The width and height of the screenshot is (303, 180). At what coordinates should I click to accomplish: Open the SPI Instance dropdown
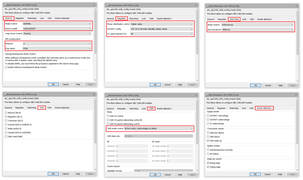point(57,43)
